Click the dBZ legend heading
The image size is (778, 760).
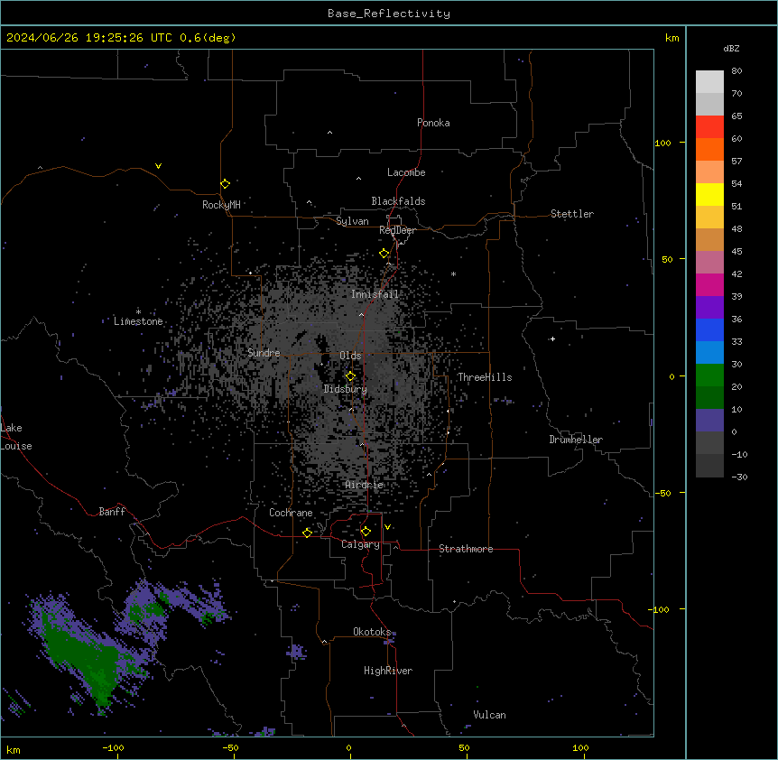[731, 48]
